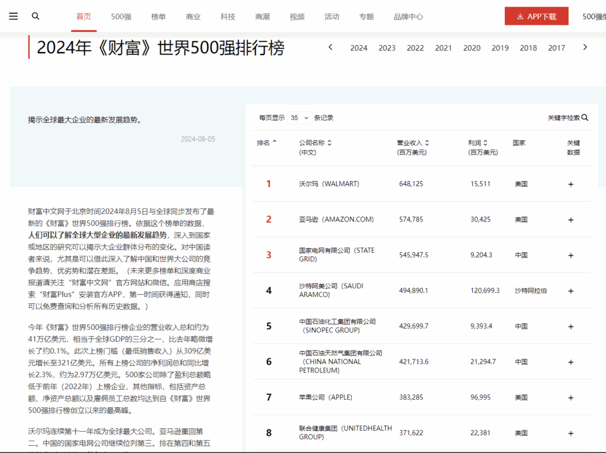Click the APP下载 button
The image size is (606, 453).
pyautogui.click(x=536, y=17)
